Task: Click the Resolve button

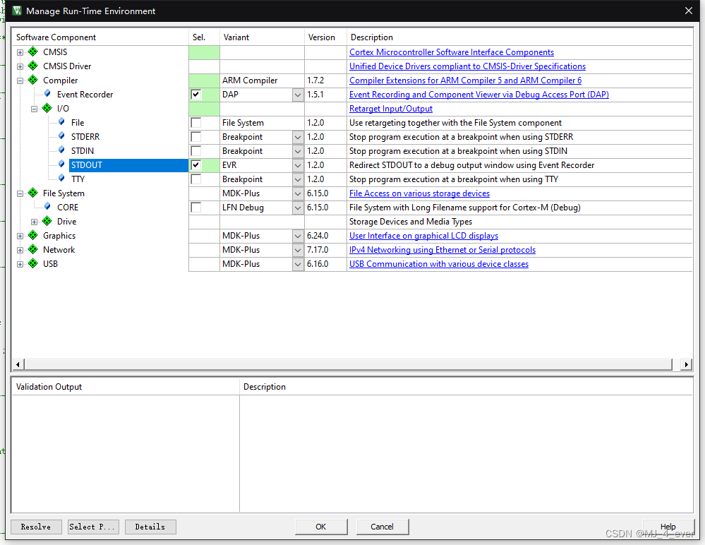Action: point(36,527)
